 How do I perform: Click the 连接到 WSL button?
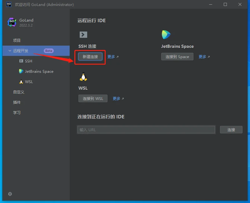(x=93, y=98)
